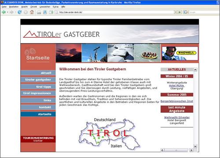
Task: Click the green-arrow toolbar icon beside the address bar
Action: point(51,12)
